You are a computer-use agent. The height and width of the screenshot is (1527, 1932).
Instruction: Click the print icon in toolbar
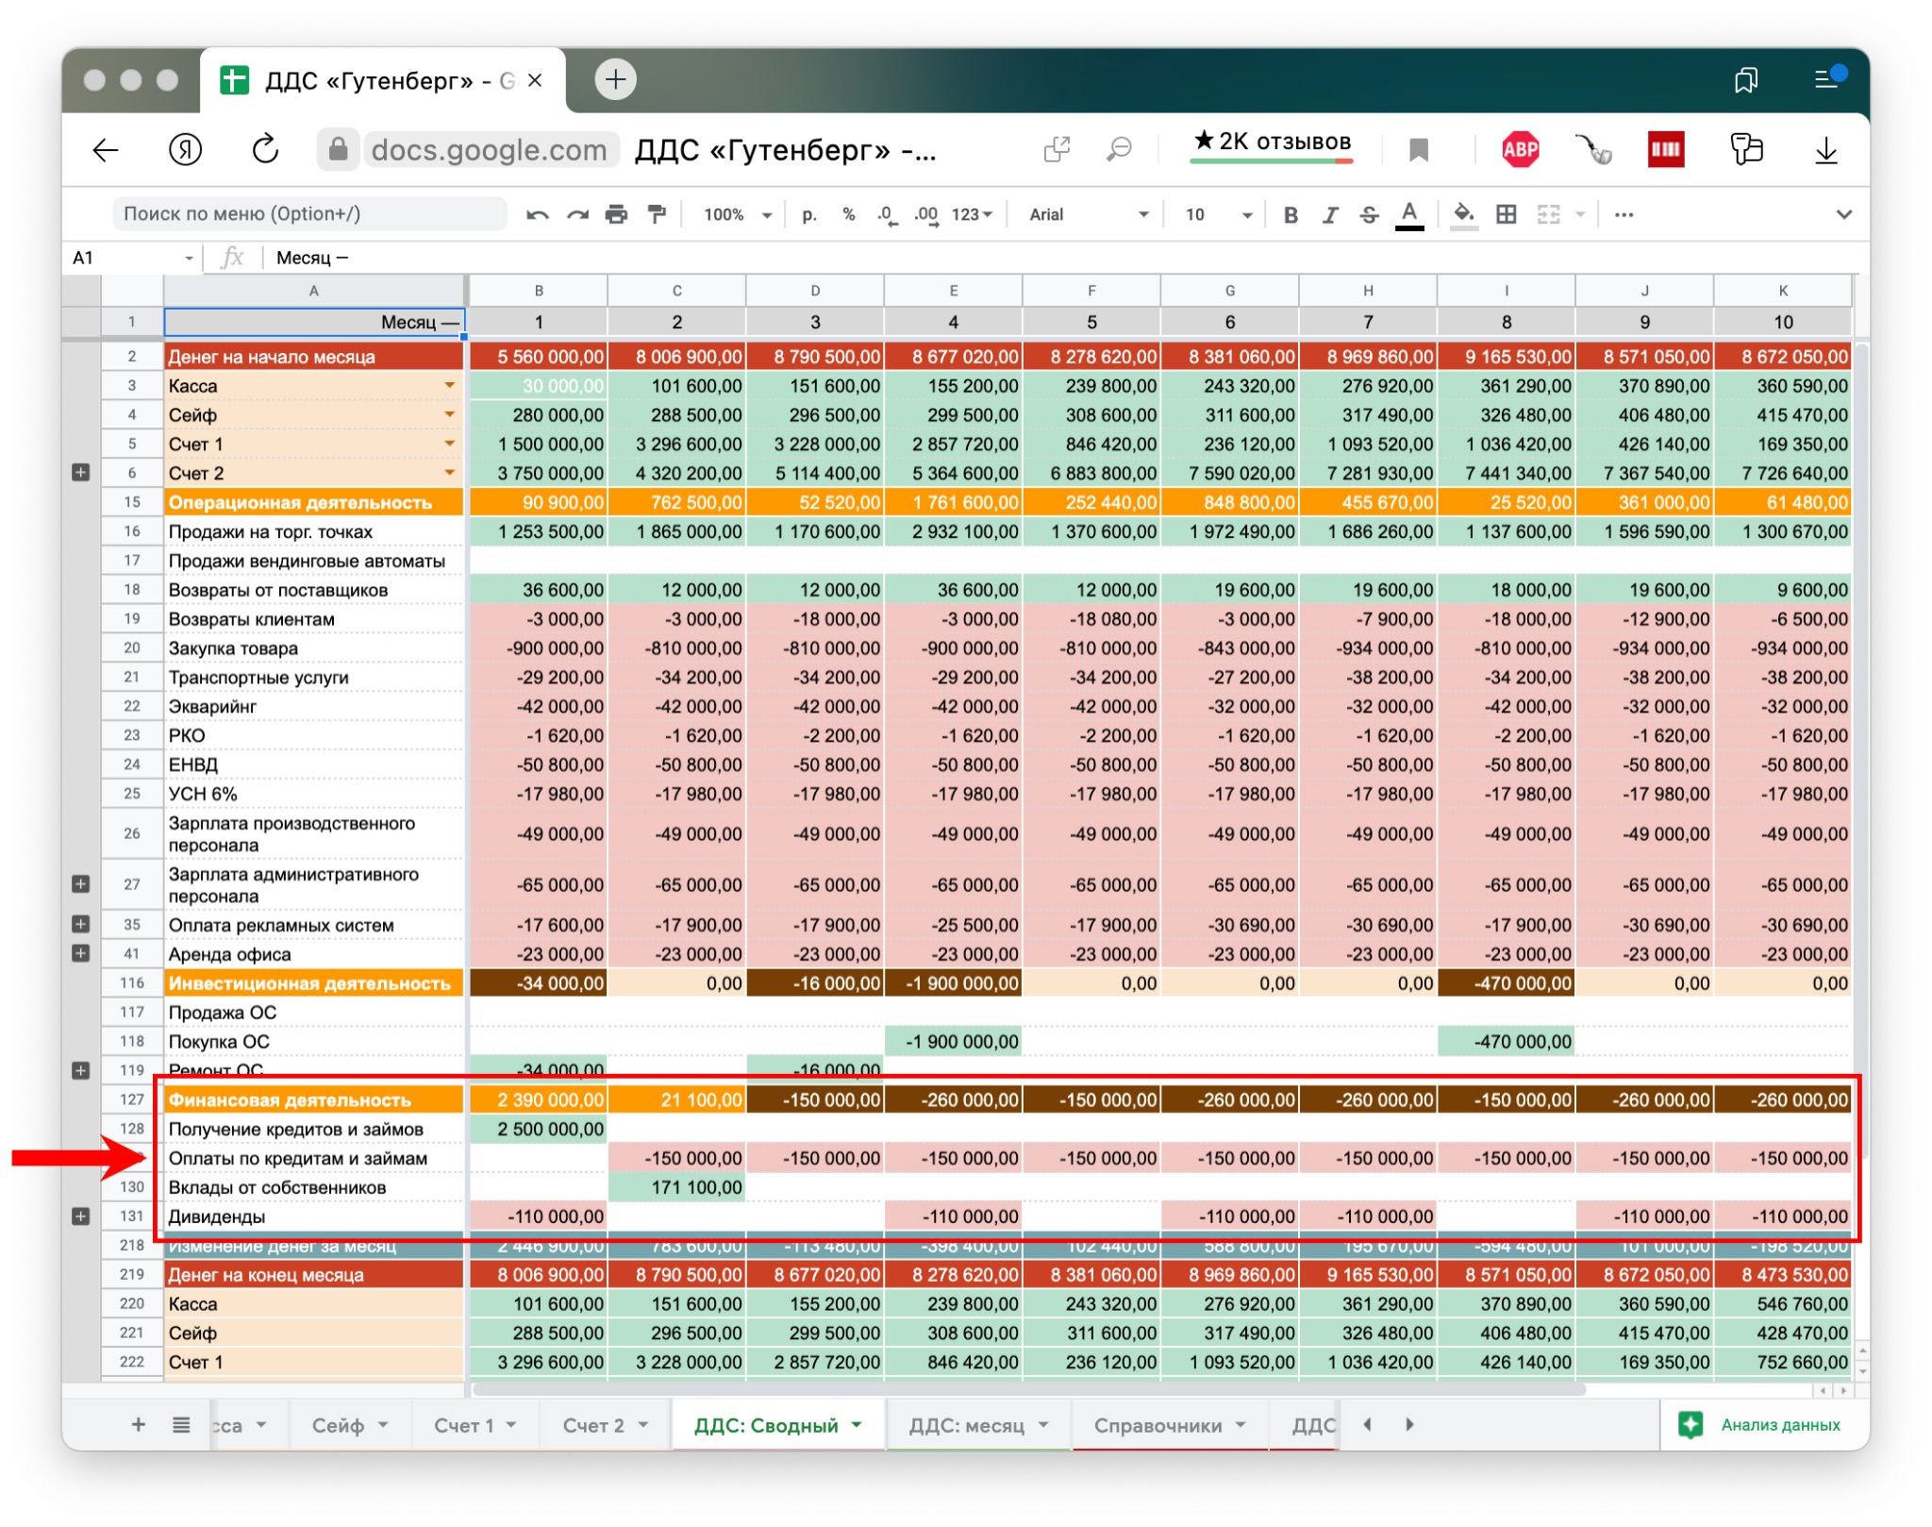pos(616,215)
